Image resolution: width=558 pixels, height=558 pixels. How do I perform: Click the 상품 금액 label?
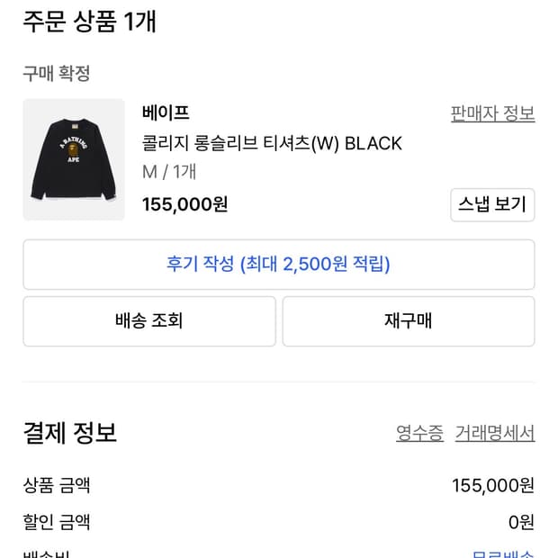point(57,486)
